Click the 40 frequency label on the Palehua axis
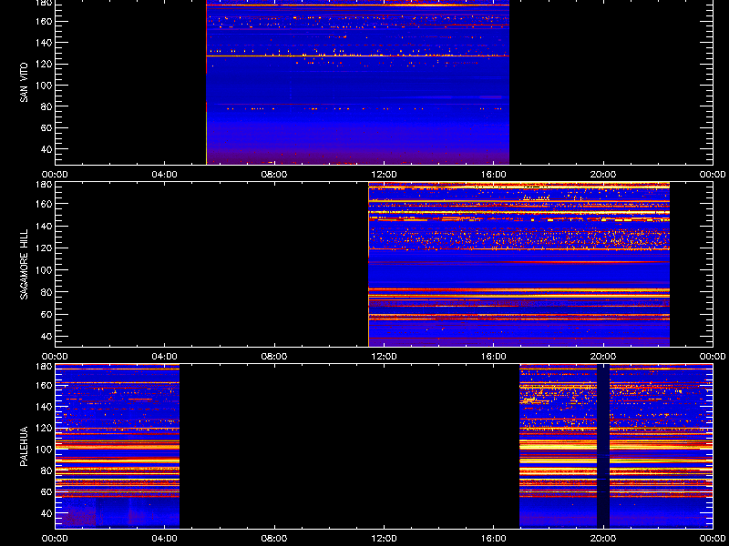This screenshot has height=546, width=729. point(45,513)
